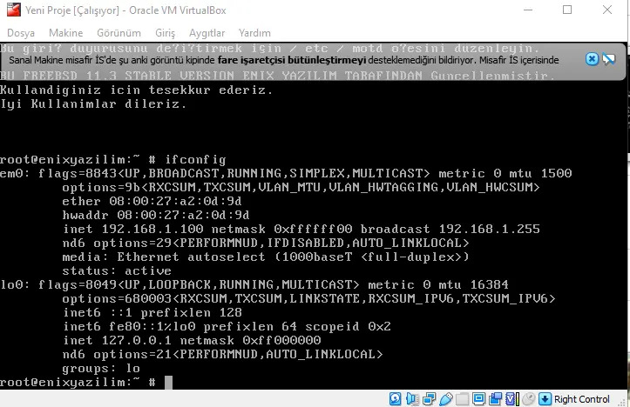The image size is (630, 407).
Task: Open the Dosya menu
Action: coord(21,33)
